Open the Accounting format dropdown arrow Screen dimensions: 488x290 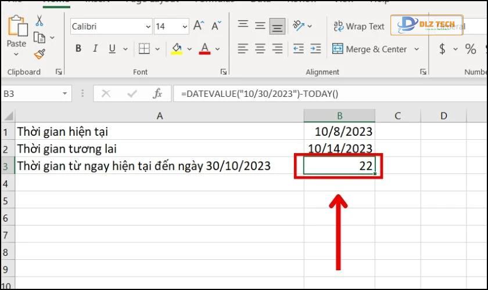click(455, 49)
